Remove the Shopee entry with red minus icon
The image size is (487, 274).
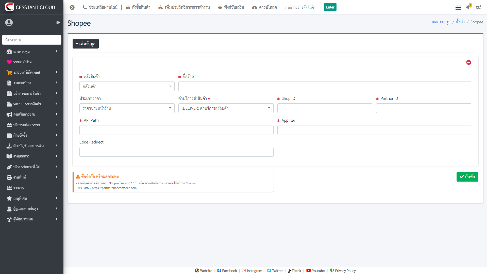(x=469, y=62)
